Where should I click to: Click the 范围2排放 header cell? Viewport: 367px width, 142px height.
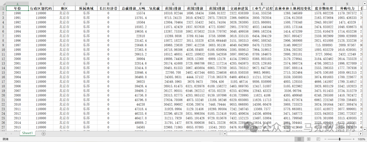[x=195, y=8]
